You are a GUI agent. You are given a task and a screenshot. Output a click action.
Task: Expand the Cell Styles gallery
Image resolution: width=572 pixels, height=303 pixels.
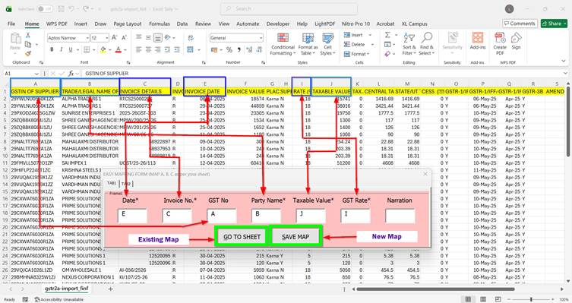pyautogui.click(x=327, y=44)
